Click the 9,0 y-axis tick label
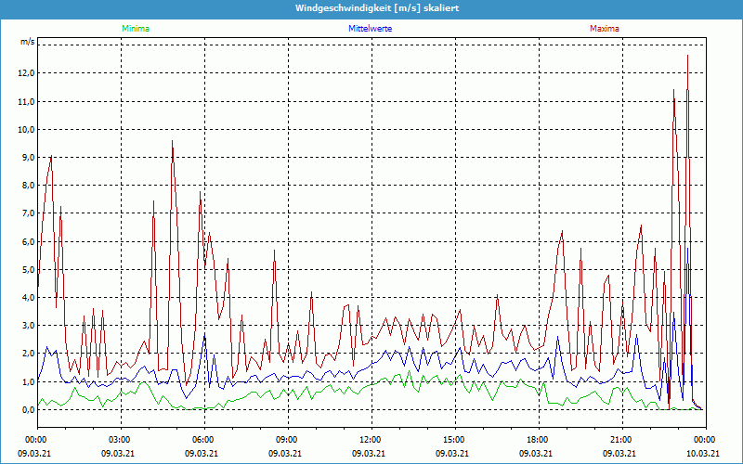The width and height of the screenshot is (743, 464). click(x=28, y=158)
